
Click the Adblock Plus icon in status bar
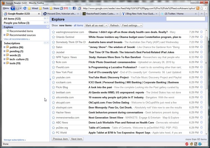coord(187,144)
